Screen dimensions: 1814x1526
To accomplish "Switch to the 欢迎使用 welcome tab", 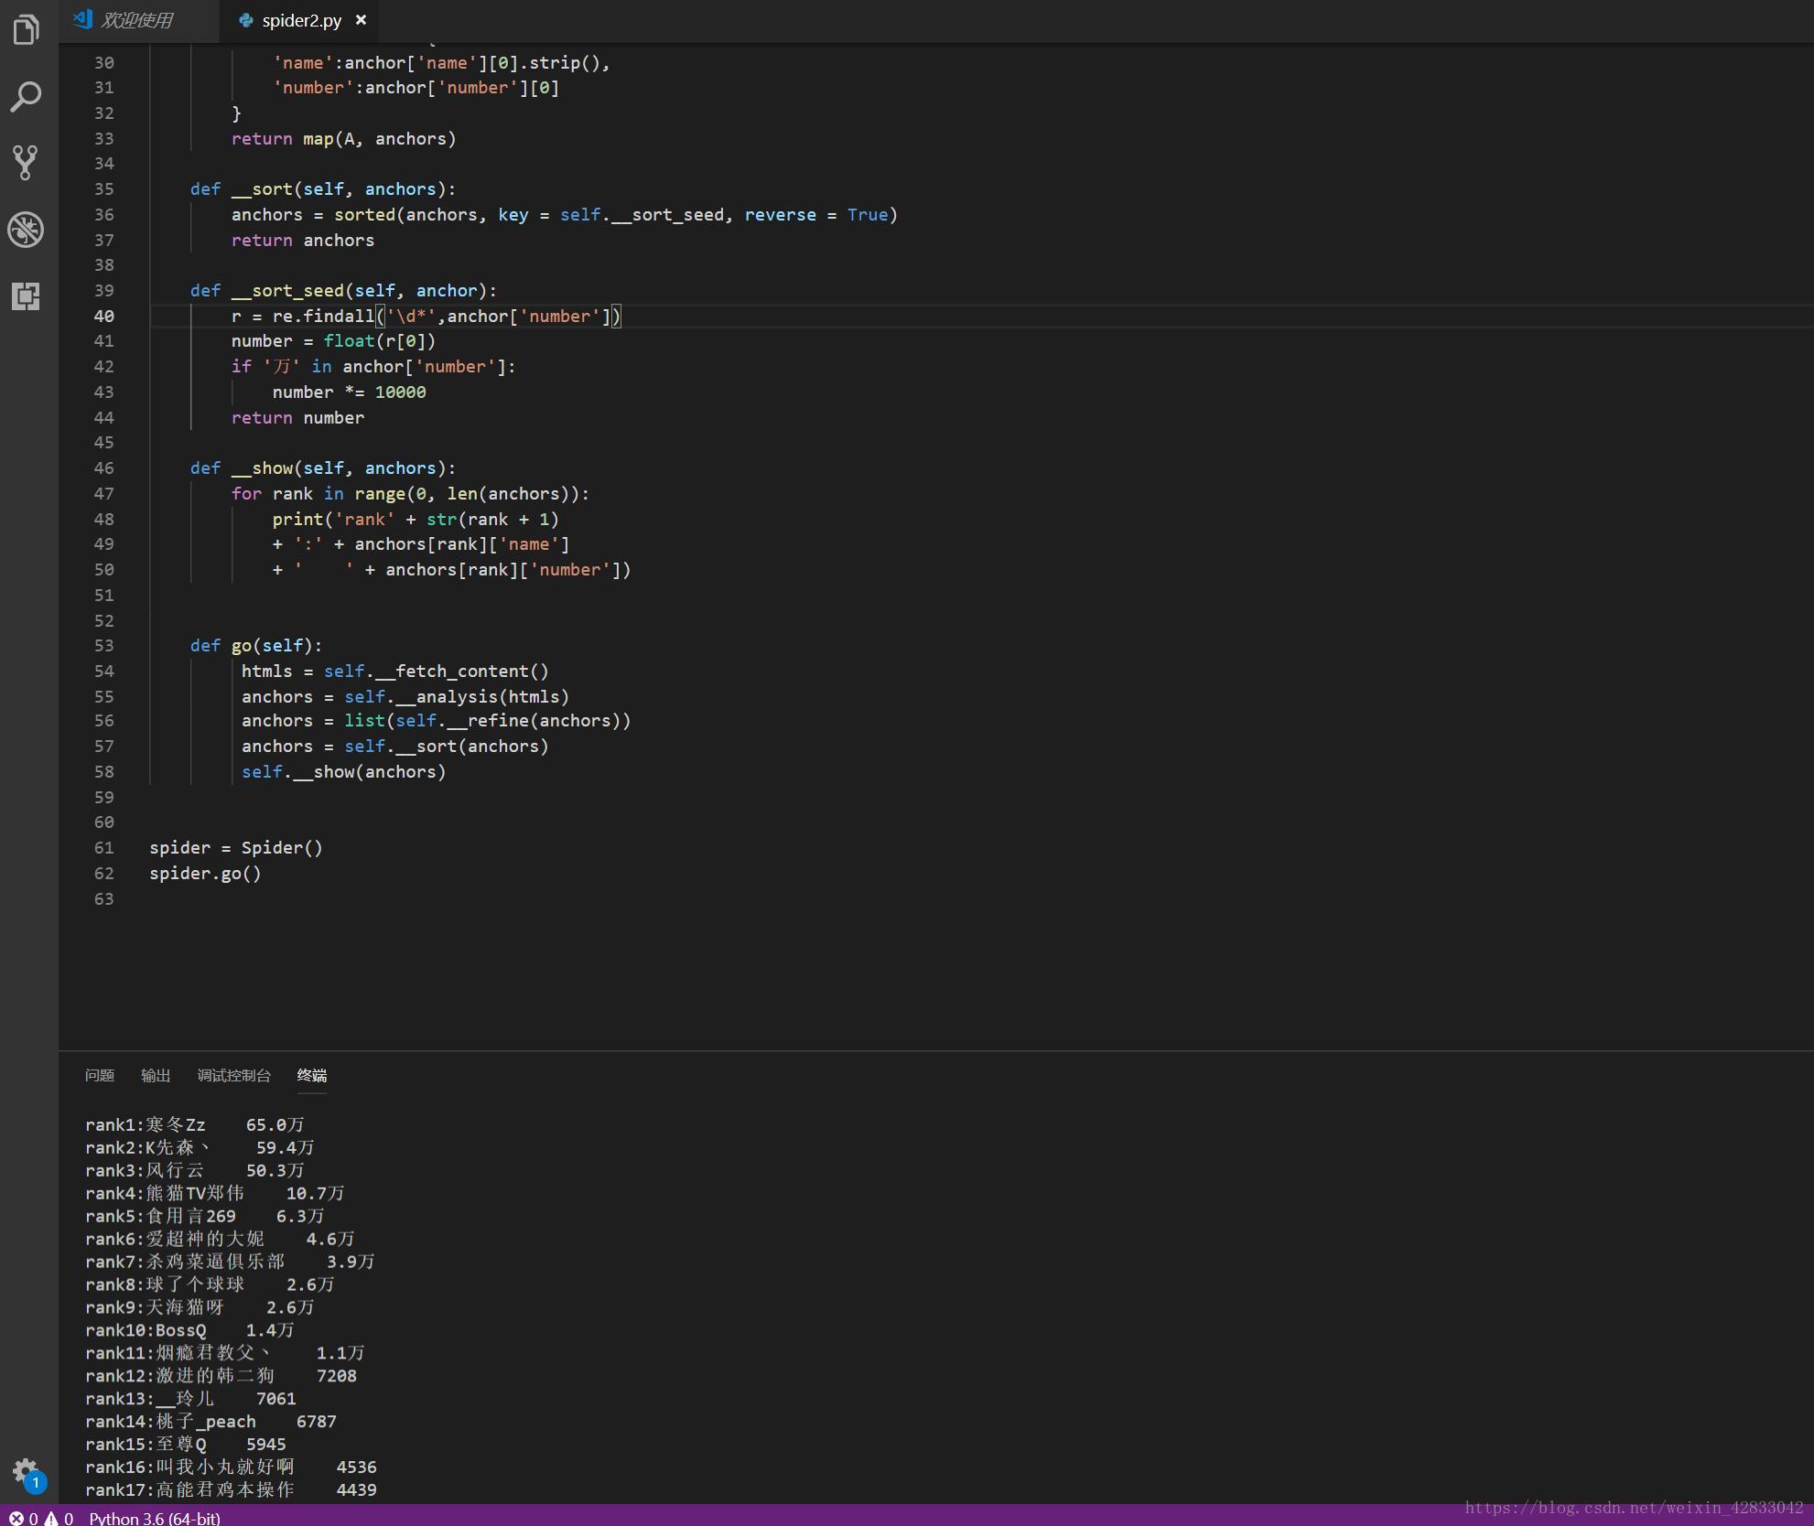I will pyautogui.click(x=136, y=20).
